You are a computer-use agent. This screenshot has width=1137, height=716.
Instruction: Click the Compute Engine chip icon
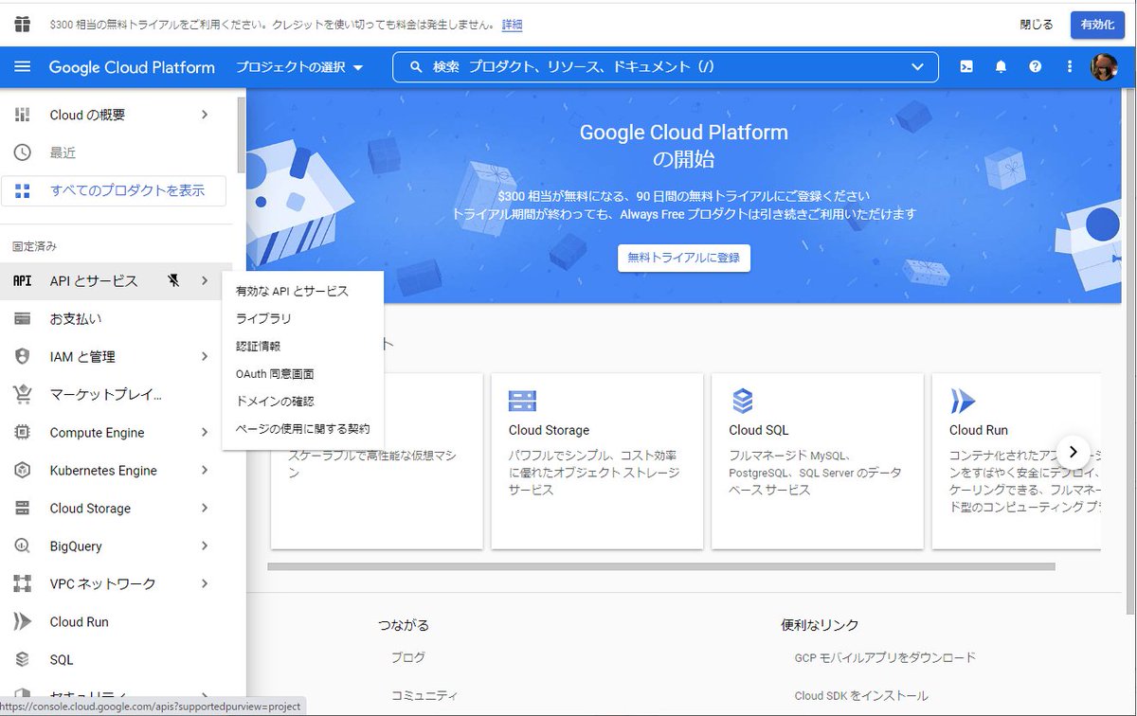(23, 433)
